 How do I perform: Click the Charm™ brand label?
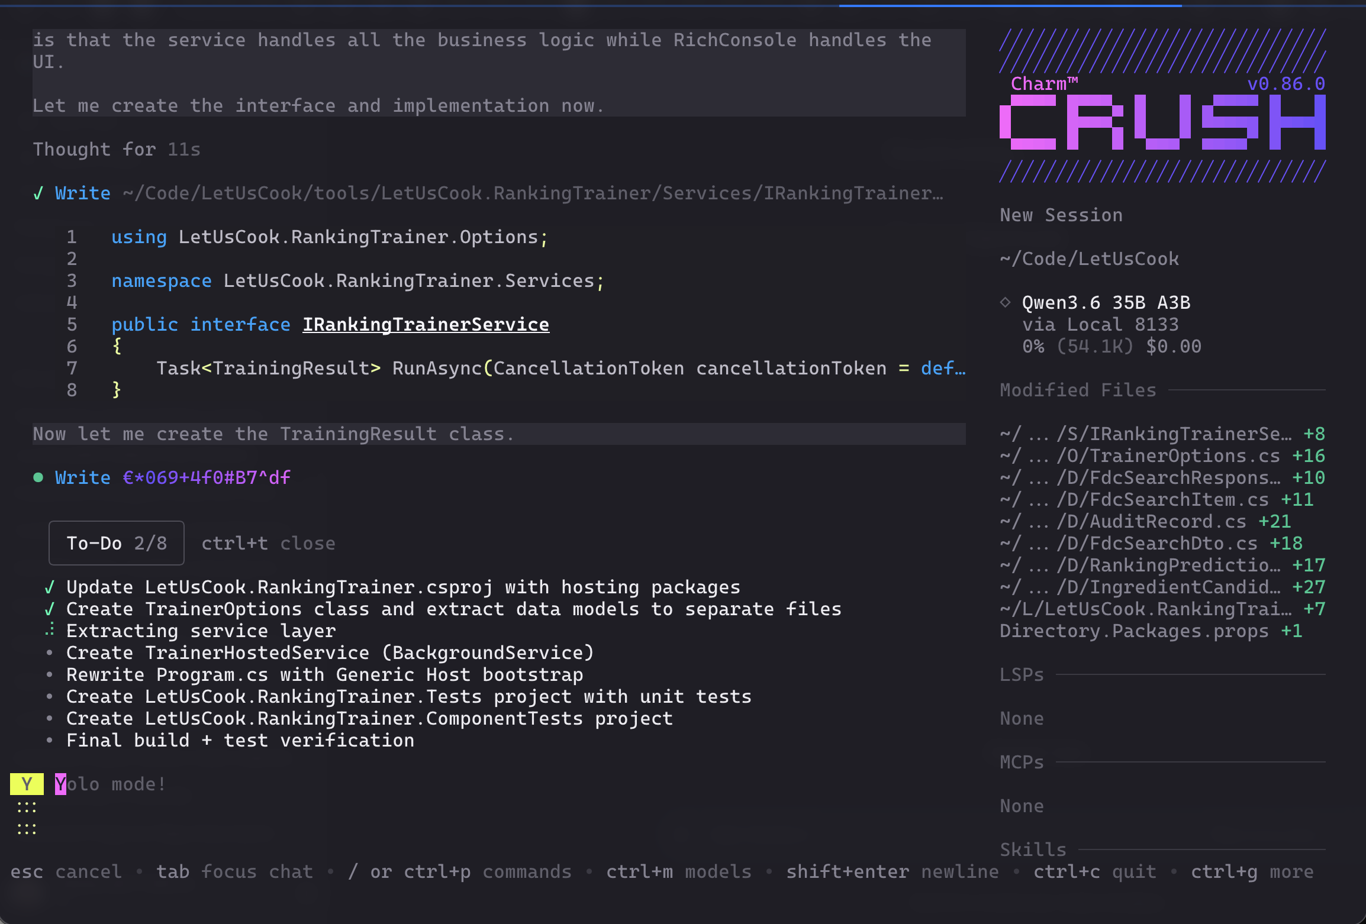[x=1044, y=83]
